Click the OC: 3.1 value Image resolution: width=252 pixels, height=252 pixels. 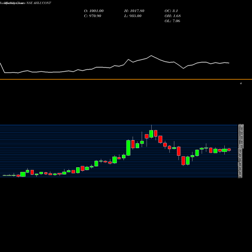click(x=171, y=11)
